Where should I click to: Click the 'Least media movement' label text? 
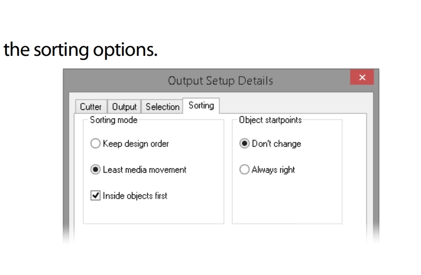coord(145,170)
